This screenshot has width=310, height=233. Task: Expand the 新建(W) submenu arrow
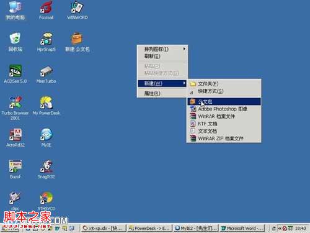click(x=184, y=83)
